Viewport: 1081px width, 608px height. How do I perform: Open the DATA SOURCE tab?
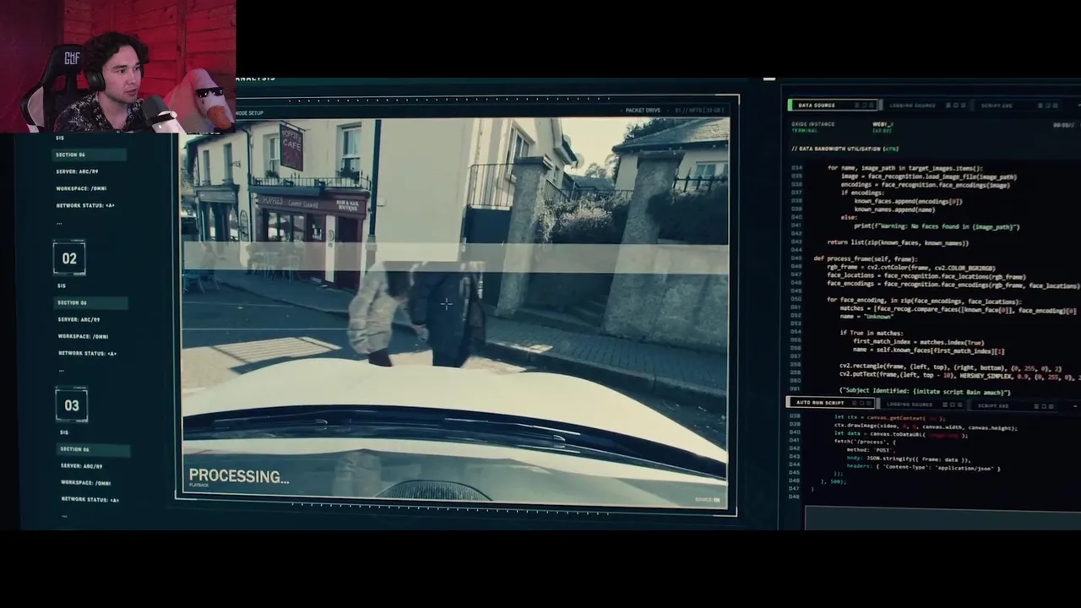pos(832,105)
